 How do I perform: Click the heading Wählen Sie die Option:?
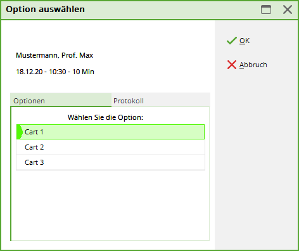(x=105, y=117)
